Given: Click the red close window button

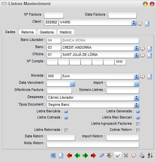Looking at the screenshot, I should click(152, 4).
